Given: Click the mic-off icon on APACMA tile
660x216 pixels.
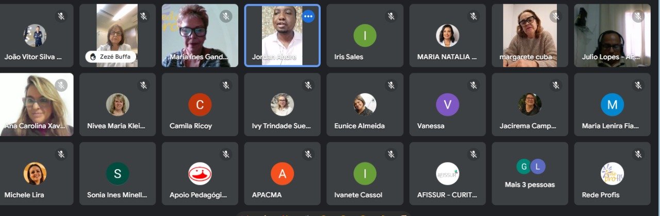Looking at the screenshot, I should click(x=308, y=155).
